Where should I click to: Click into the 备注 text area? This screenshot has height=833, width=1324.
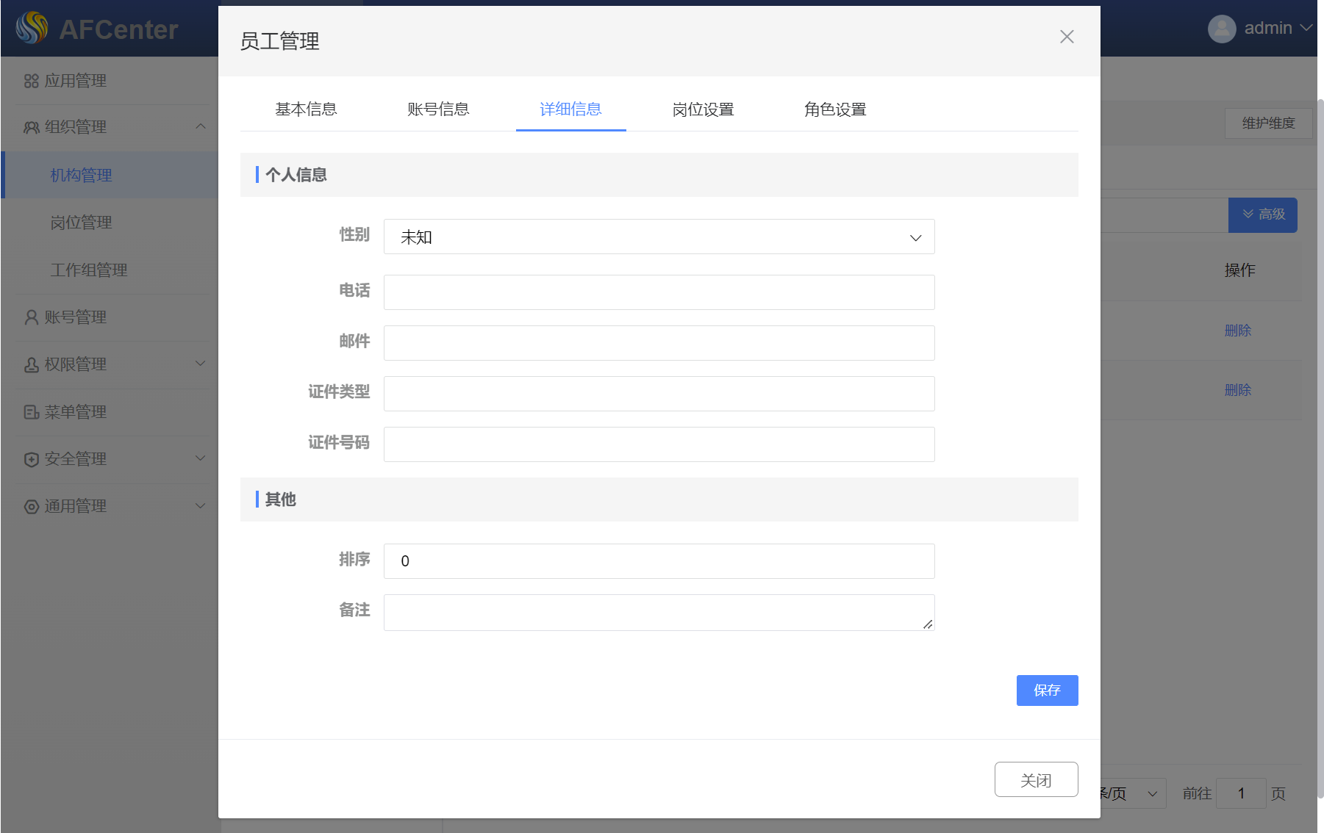[659, 613]
